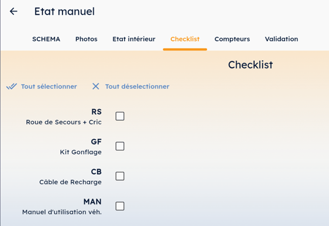Check the Roue de Secours + Cric box
The height and width of the screenshot is (226, 329).
point(120,116)
